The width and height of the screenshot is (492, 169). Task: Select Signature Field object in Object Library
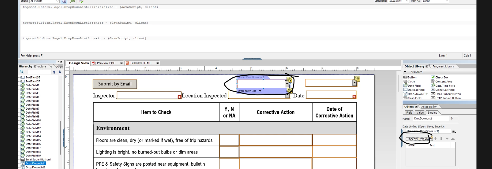(x=442, y=90)
